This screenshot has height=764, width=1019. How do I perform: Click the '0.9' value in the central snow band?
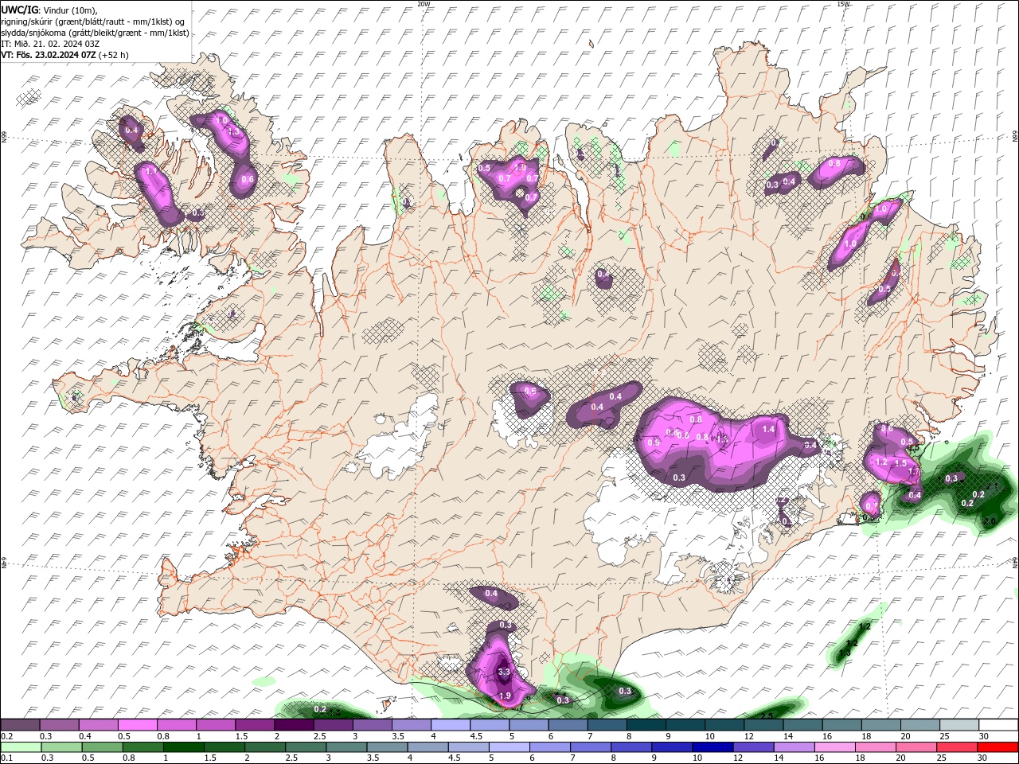654,442
